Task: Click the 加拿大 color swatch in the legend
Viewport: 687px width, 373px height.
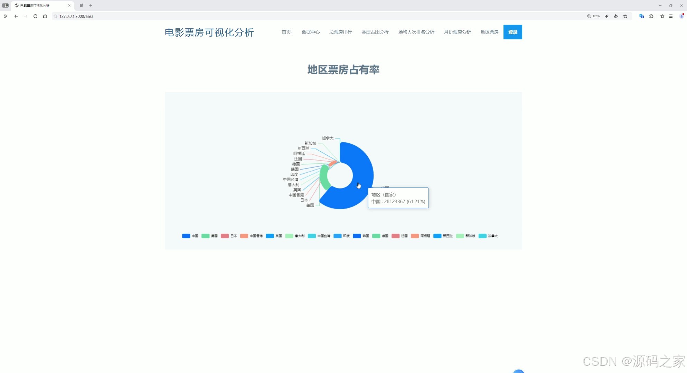Action: pyautogui.click(x=483, y=236)
